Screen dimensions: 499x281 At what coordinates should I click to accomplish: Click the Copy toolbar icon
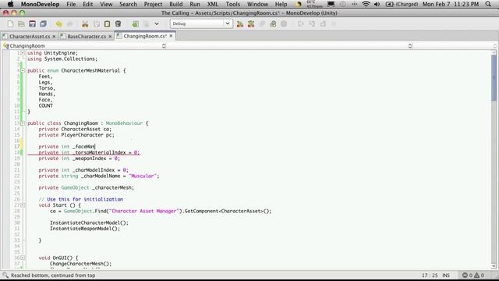[96, 24]
